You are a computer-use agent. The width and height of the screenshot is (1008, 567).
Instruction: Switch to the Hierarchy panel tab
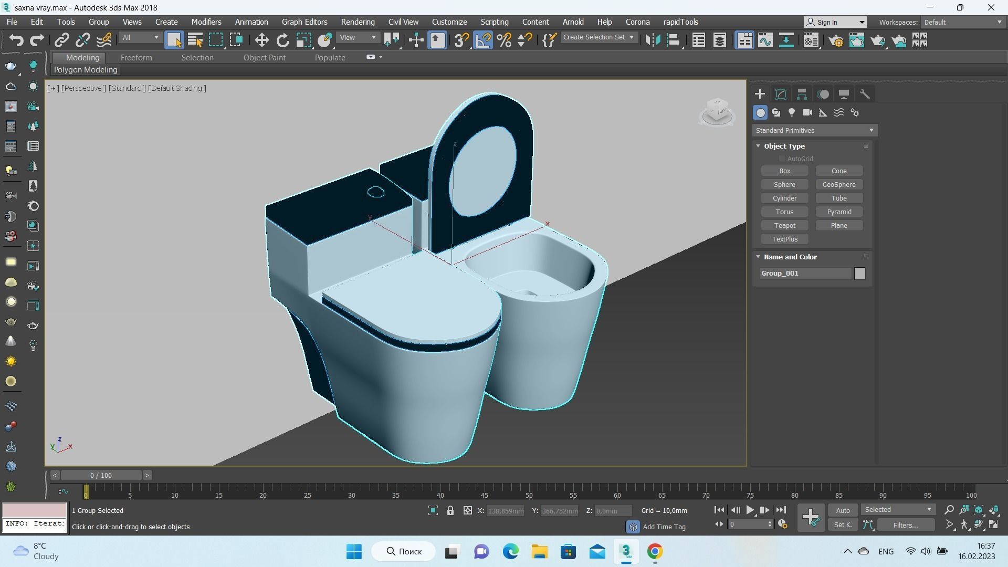point(802,94)
